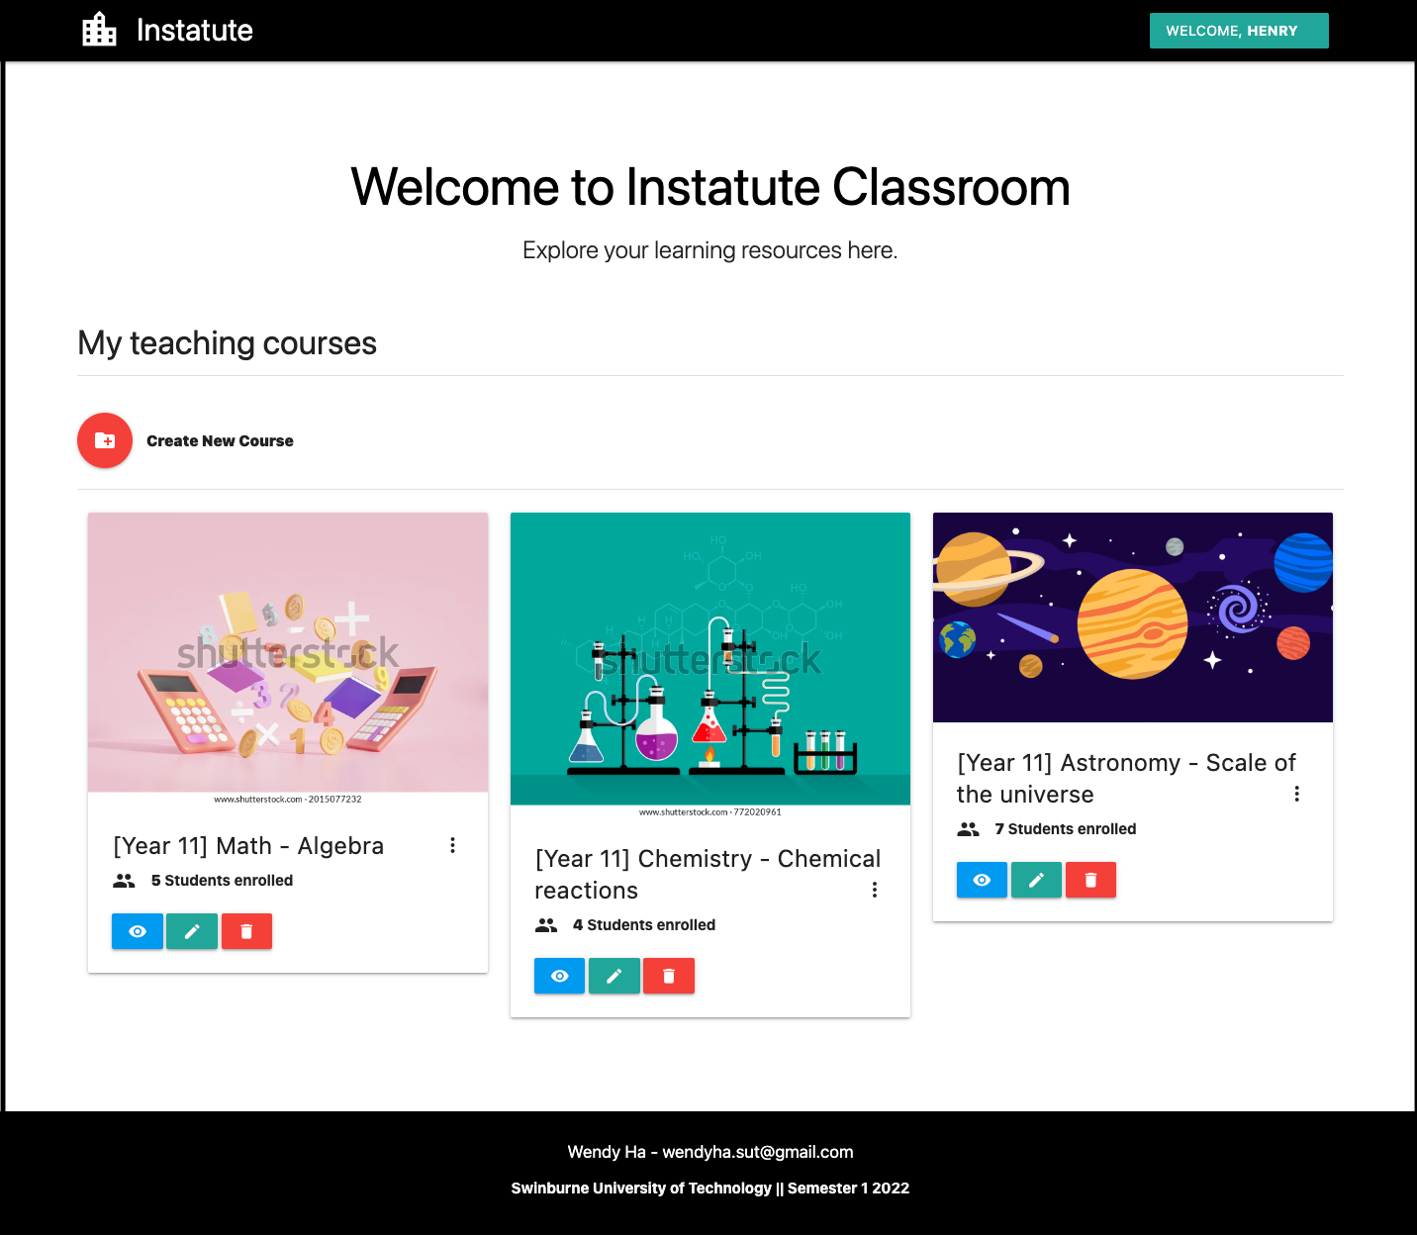1417x1235 pixels.
Task: Select the Chemistry lab course image
Action: [709, 659]
